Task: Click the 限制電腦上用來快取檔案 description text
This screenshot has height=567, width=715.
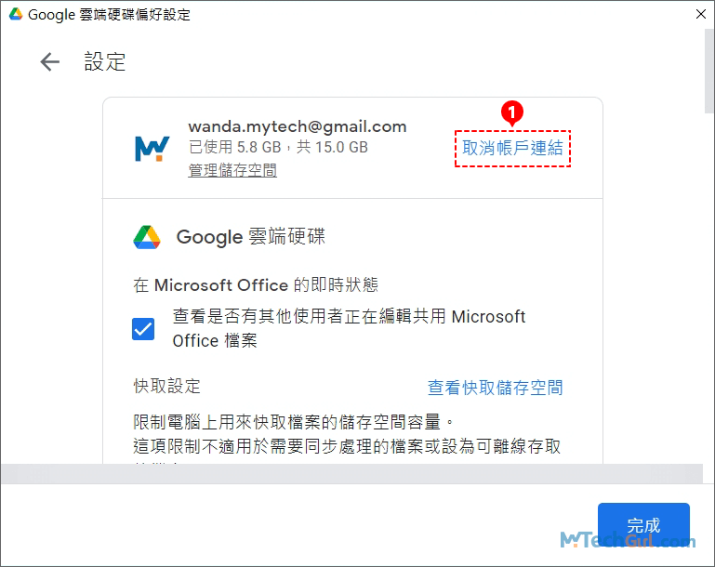Action: point(347,434)
